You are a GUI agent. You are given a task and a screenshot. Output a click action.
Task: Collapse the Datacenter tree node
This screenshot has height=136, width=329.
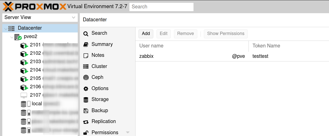6,29
